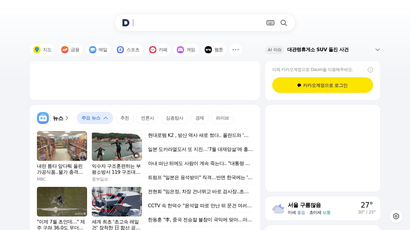Screen dimensions: 410x230
Task: Switch to the 언론사 news tab
Action: pyautogui.click(x=147, y=118)
